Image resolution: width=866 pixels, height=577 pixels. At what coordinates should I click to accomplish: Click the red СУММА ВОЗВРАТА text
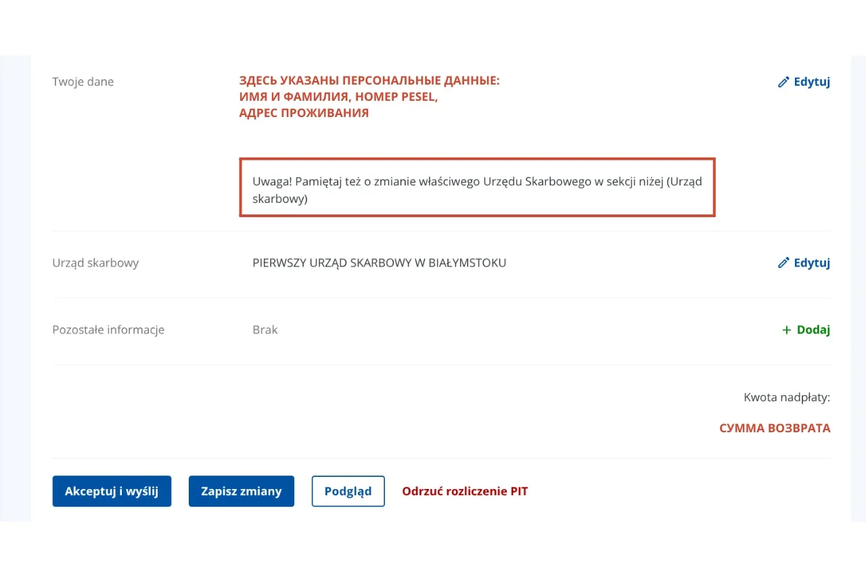click(775, 428)
